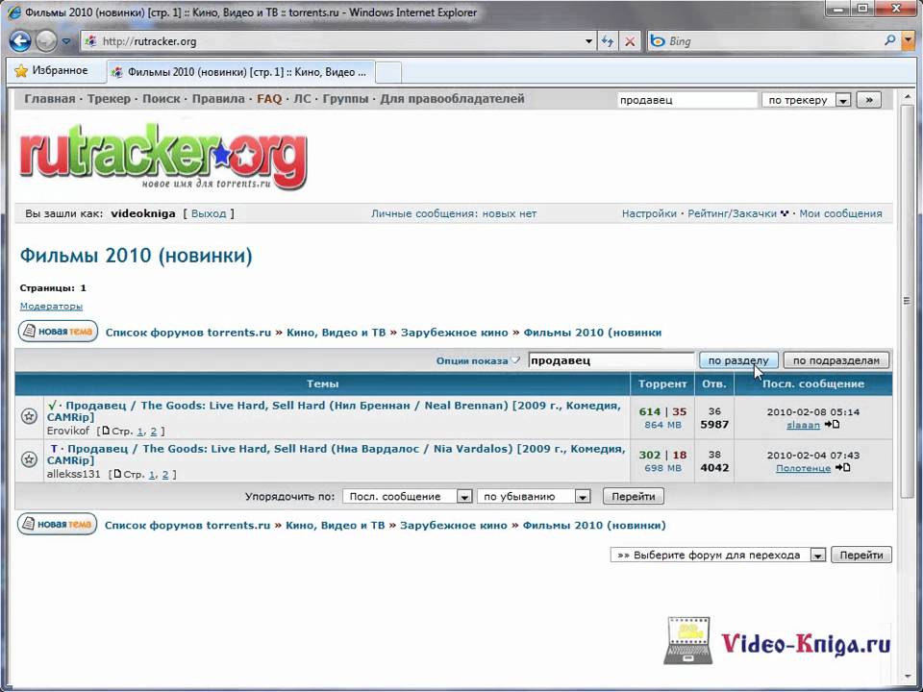This screenshot has height=692, width=923.
Task: Open Личные сообщения: новых нет link
Action: tap(453, 213)
